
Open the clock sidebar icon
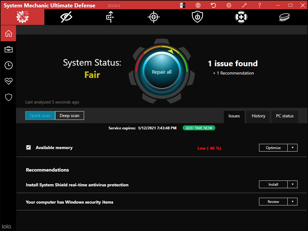[x=8, y=65]
